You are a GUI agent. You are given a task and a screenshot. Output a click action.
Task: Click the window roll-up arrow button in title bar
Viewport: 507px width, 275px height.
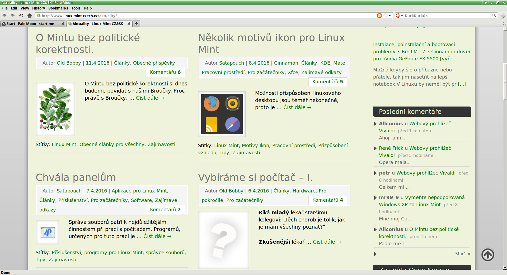click(x=485, y=3)
